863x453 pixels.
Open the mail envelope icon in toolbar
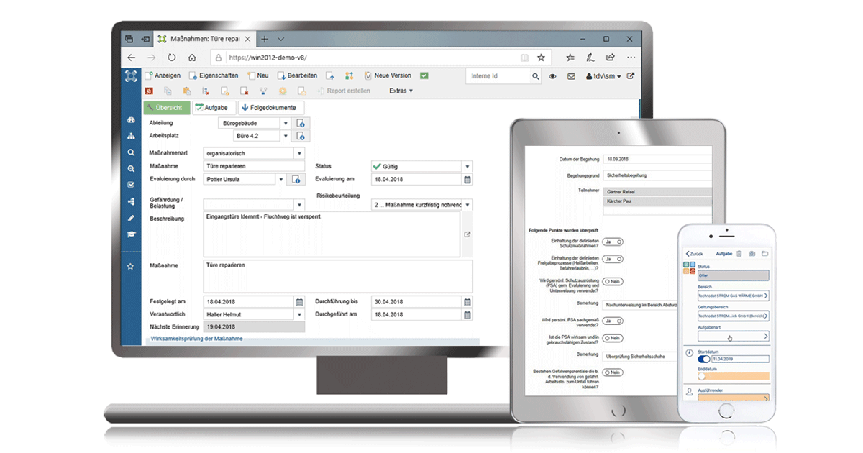tap(571, 76)
